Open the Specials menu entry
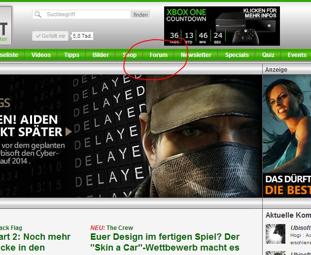The image size is (311, 255). click(237, 55)
